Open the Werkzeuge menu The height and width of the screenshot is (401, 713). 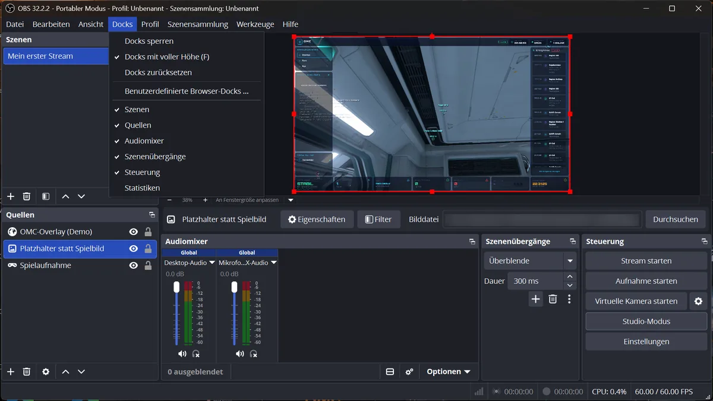pos(255,24)
